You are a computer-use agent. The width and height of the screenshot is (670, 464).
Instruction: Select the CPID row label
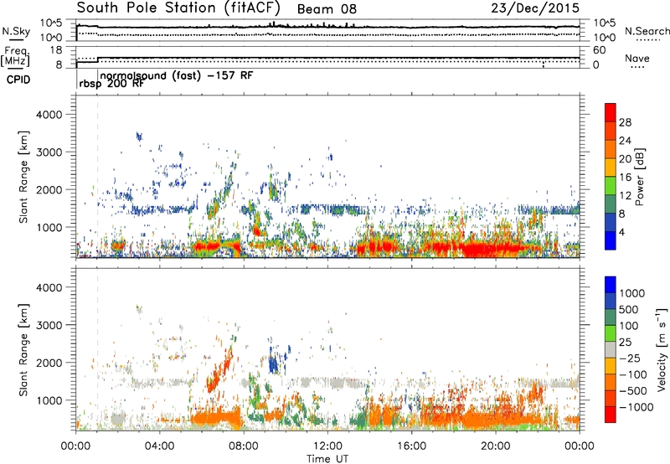tap(18, 80)
